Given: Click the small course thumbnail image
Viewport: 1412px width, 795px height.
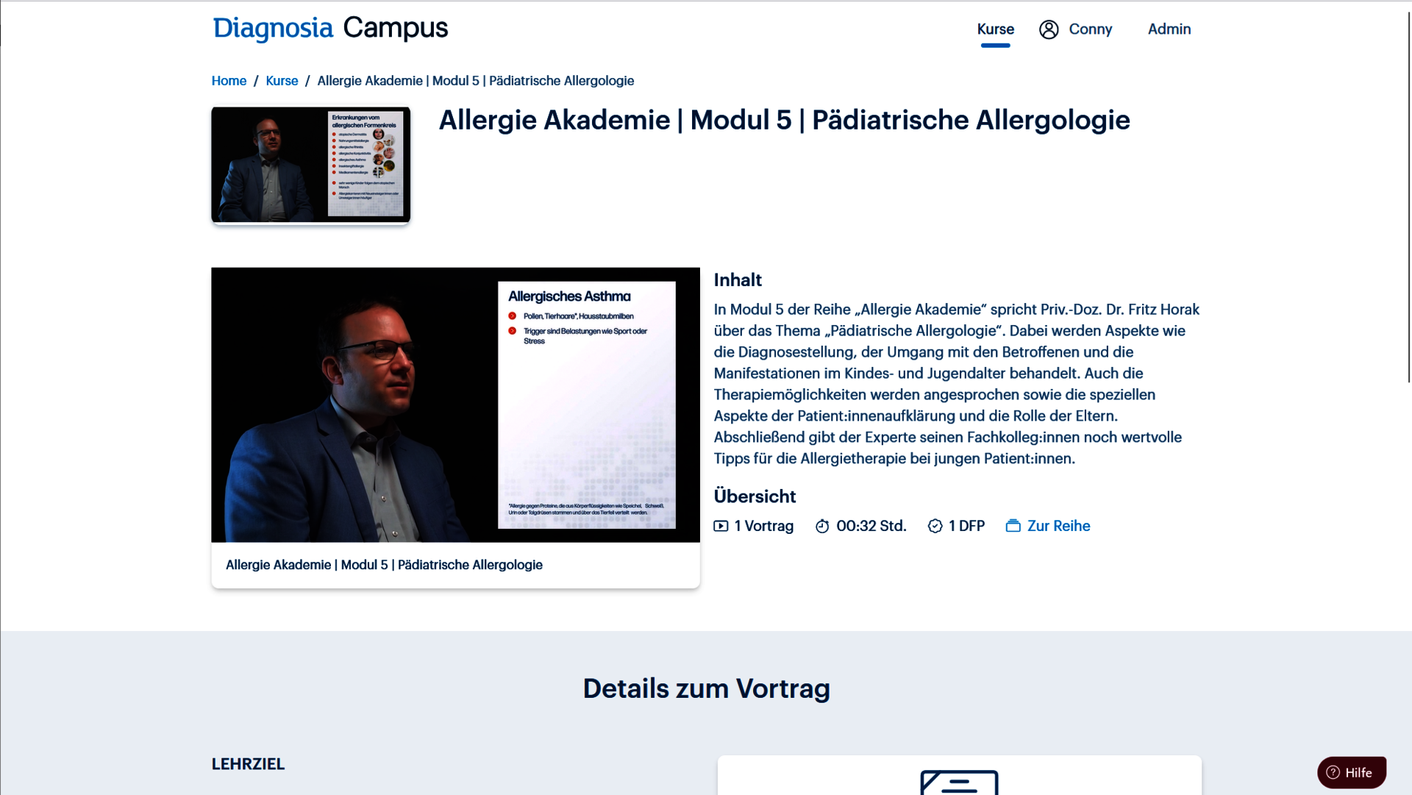Looking at the screenshot, I should (x=310, y=165).
